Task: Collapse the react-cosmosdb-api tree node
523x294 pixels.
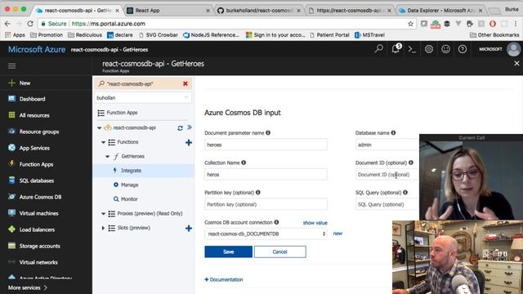Action: pos(100,127)
